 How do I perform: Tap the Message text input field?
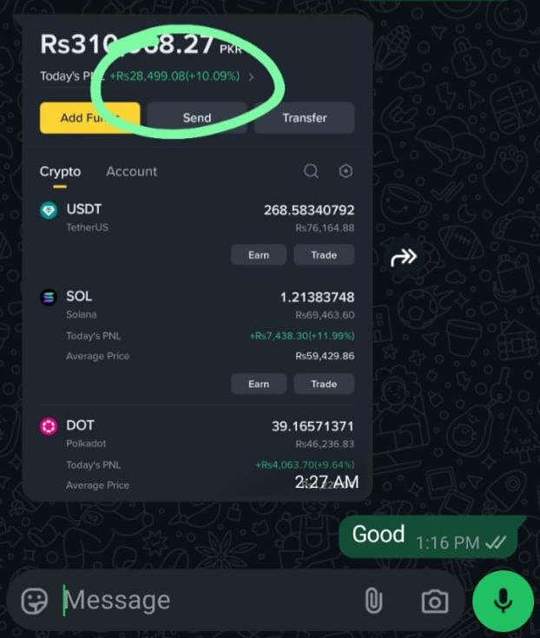pos(212,601)
